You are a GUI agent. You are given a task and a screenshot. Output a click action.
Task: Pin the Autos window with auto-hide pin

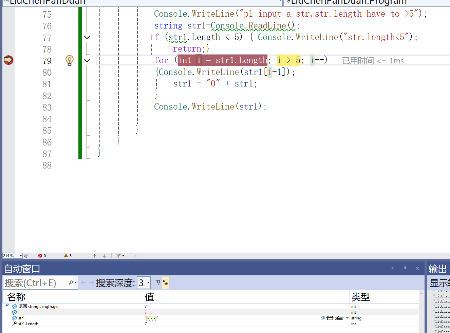point(405,268)
